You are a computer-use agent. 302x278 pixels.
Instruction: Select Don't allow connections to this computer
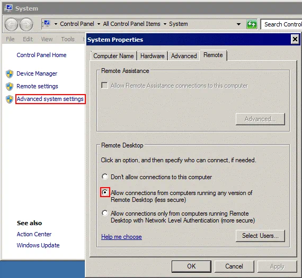[105, 177]
